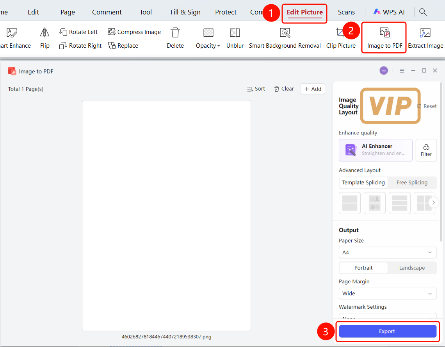The height and width of the screenshot is (347, 445).
Task: Select the PNG page preview thumbnail
Action: 167,216
